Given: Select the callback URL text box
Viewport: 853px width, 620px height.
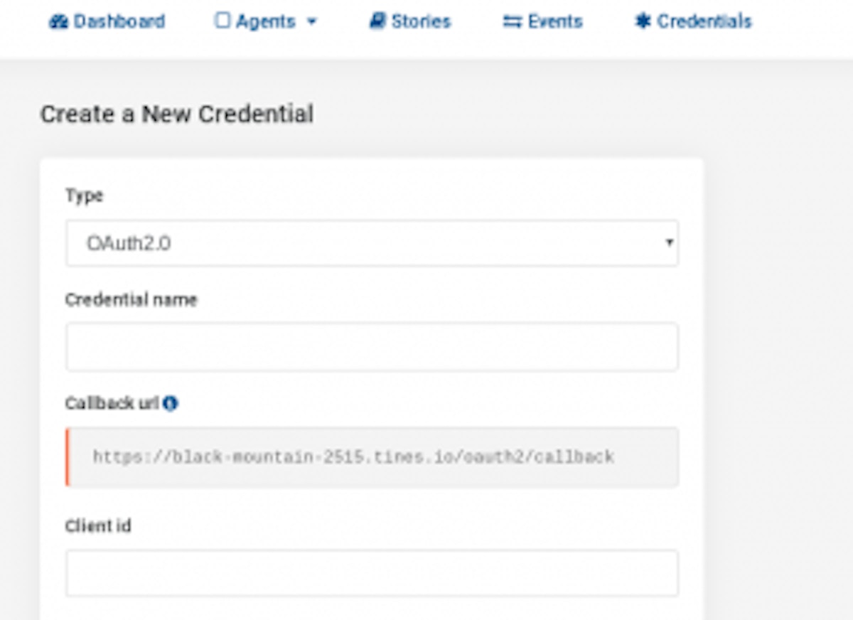Looking at the screenshot, I should [372, 456].
